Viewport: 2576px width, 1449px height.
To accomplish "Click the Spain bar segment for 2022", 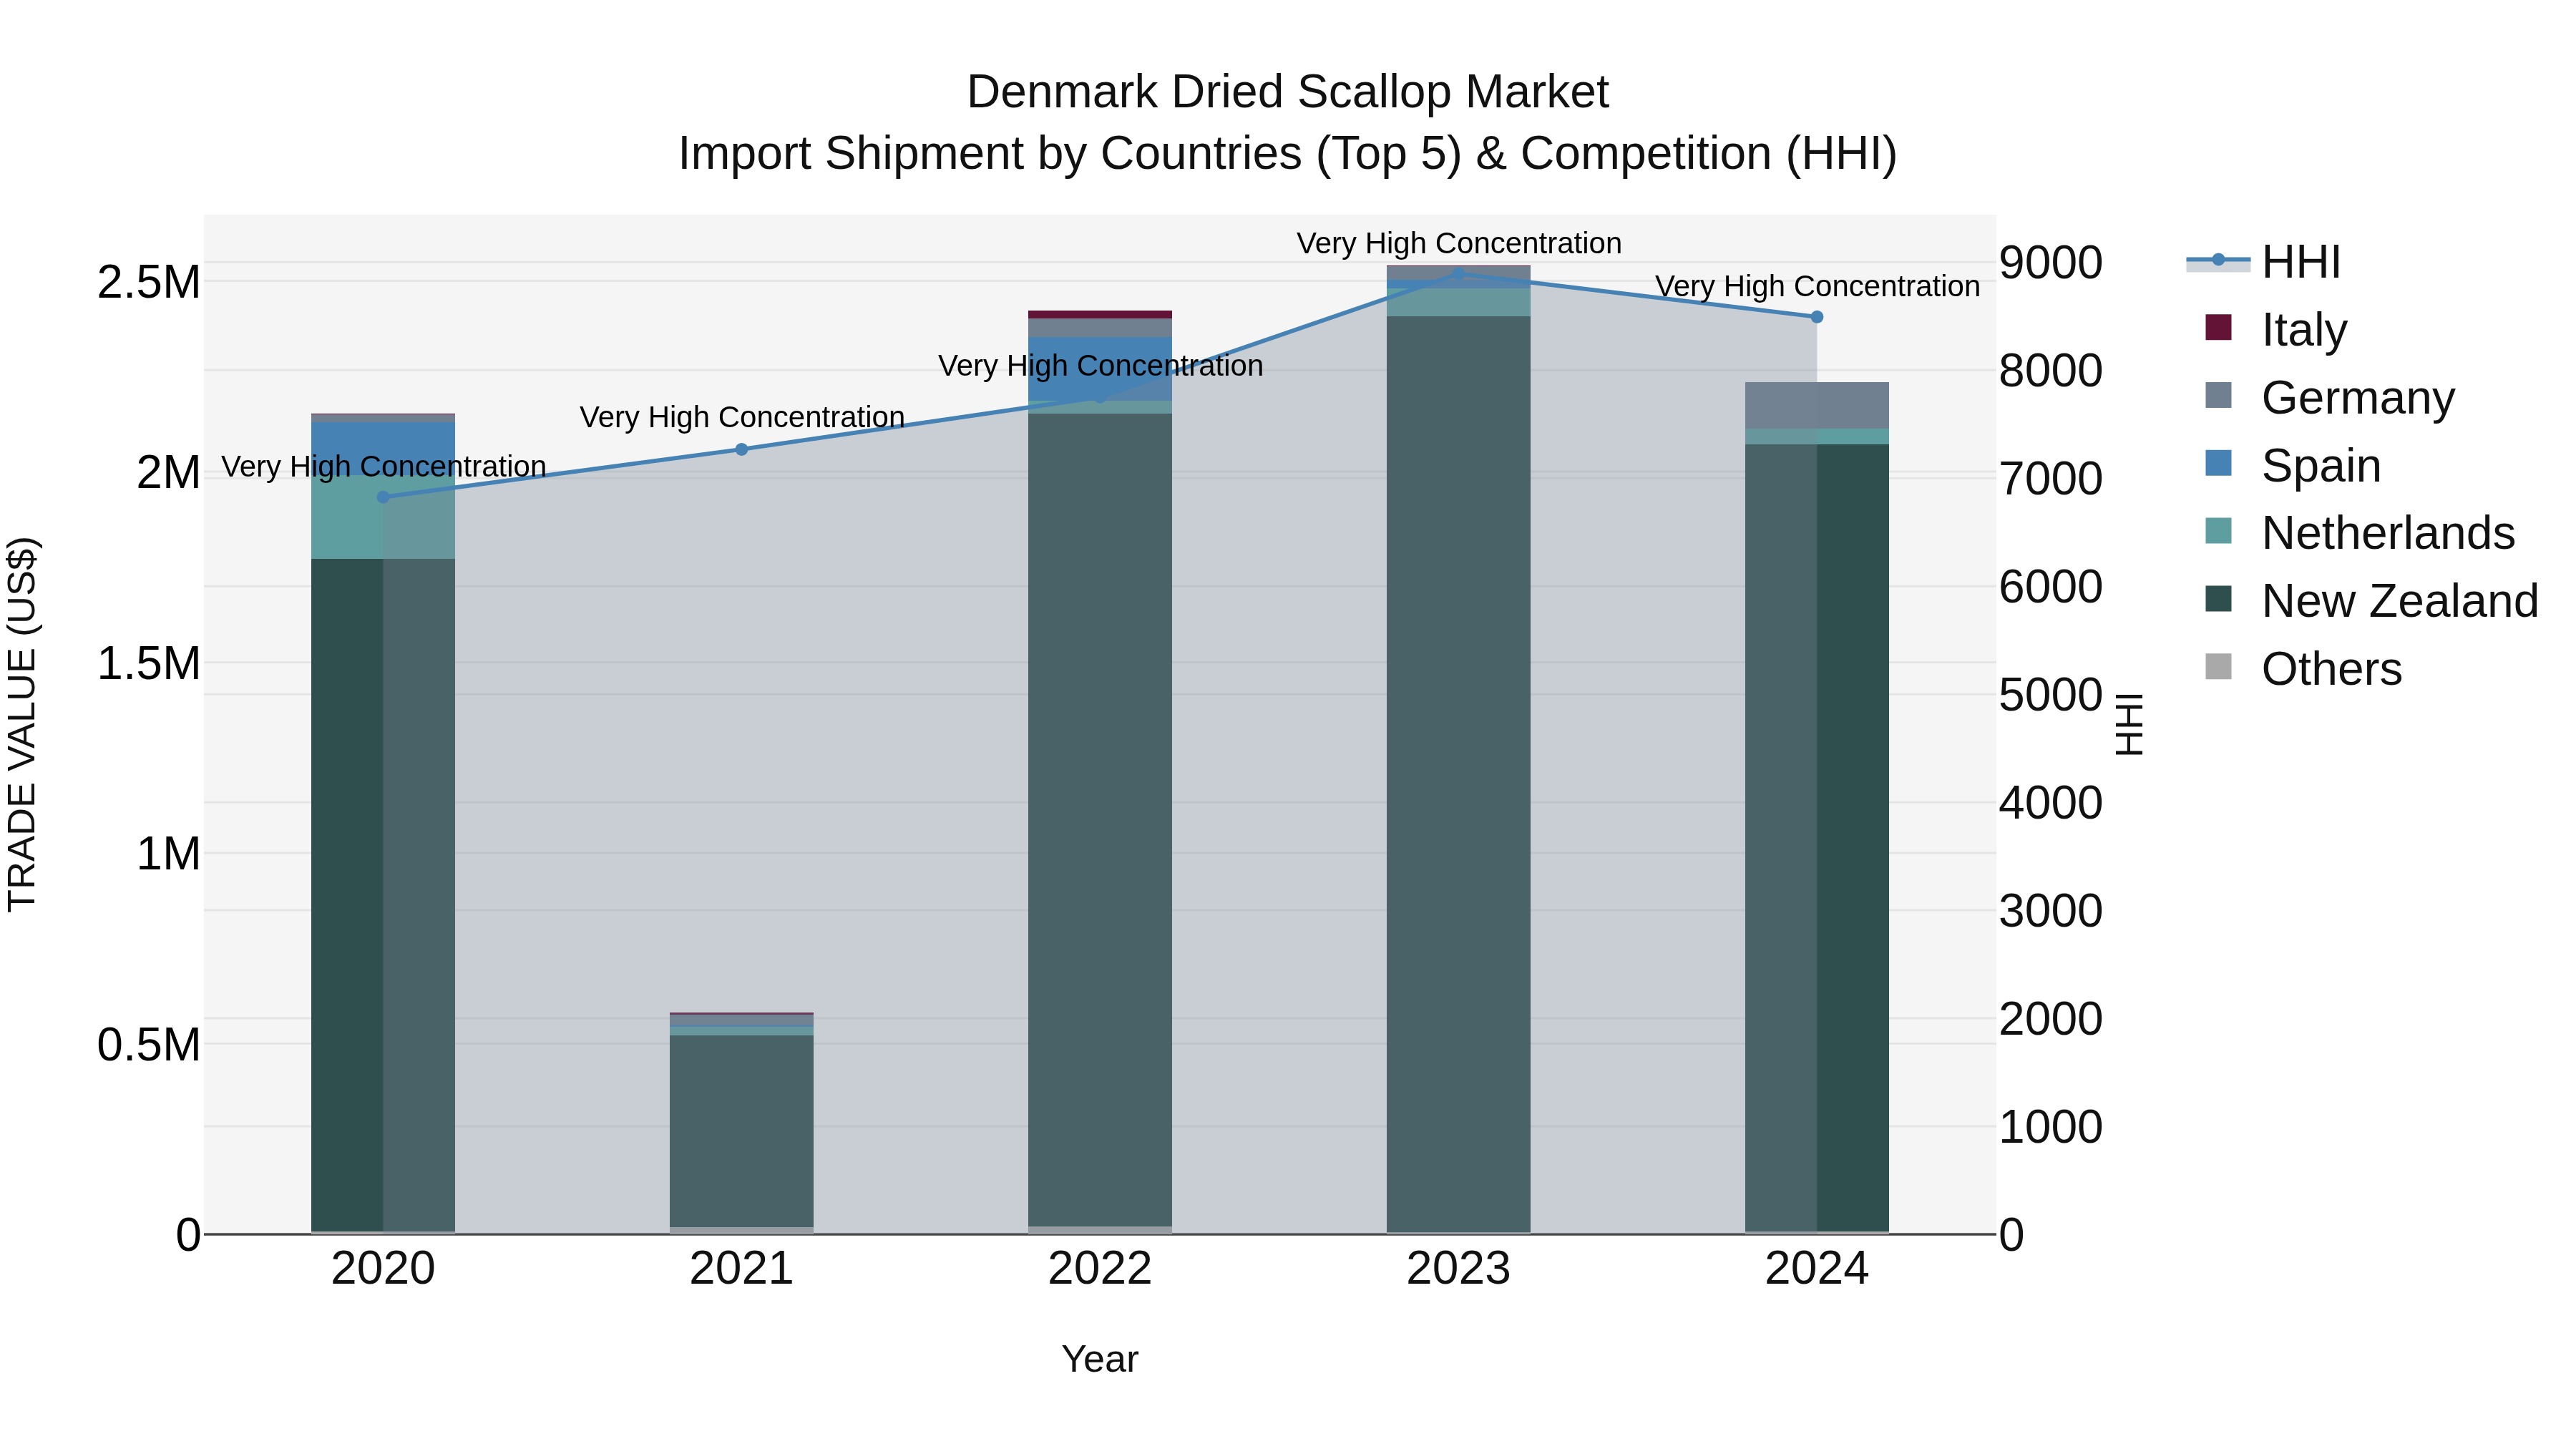I will click(1100, 369).
